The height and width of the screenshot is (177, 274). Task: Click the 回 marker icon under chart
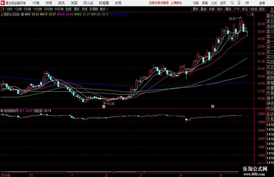tap(104, 106)
